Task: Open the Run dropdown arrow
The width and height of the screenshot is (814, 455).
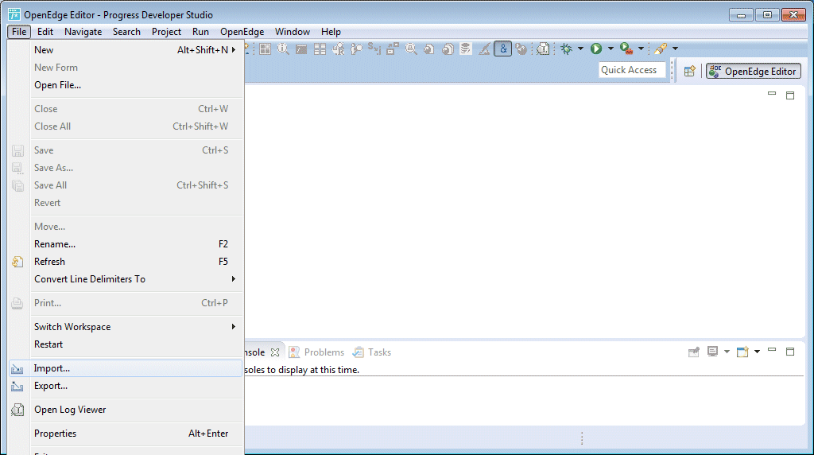Action: pyautogui.click(x=610, y=49)
